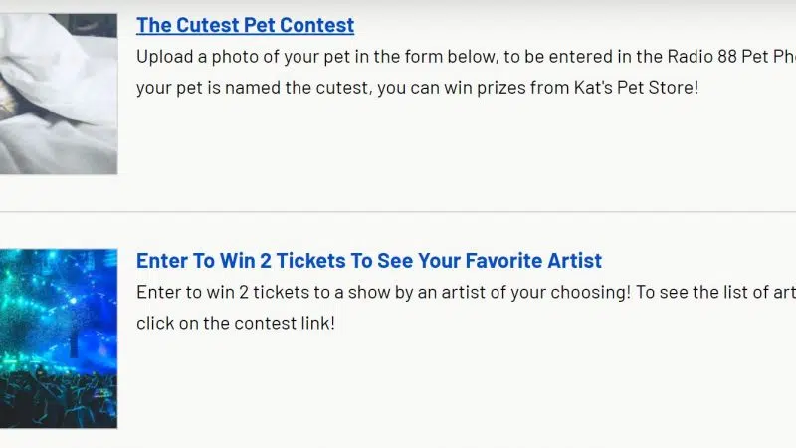Click the blue concert crowd thumbnail
The image size is (796, 448).
click(x=58, y=338)
